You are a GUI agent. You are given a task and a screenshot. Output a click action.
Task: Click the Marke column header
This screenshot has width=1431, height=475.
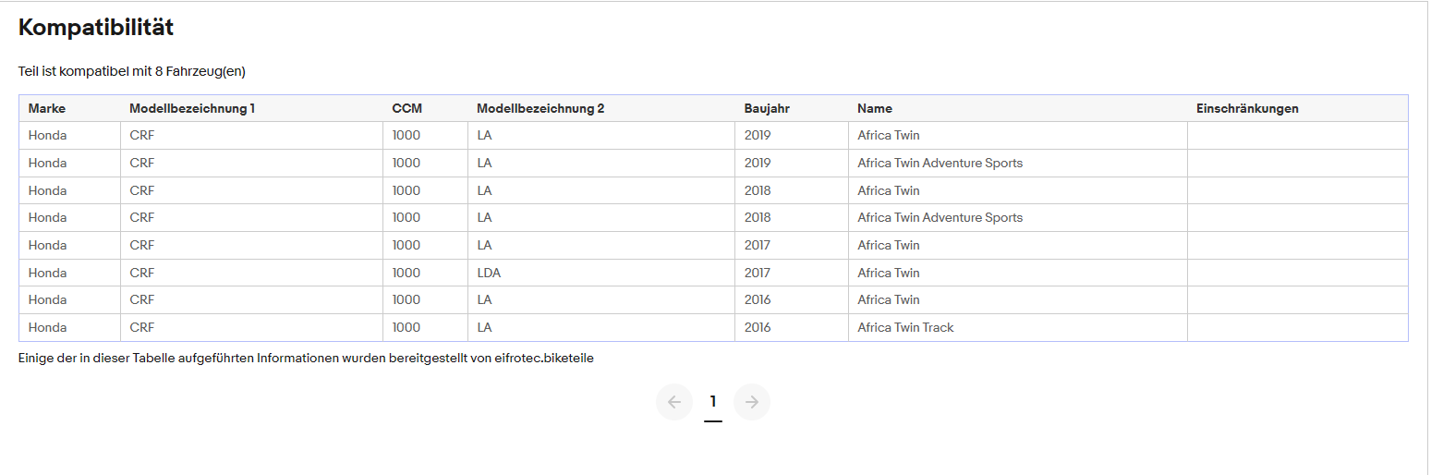[x=47, y=108]
